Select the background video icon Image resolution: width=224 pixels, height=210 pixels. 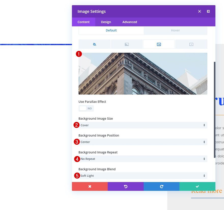click(x=191, y=44)
